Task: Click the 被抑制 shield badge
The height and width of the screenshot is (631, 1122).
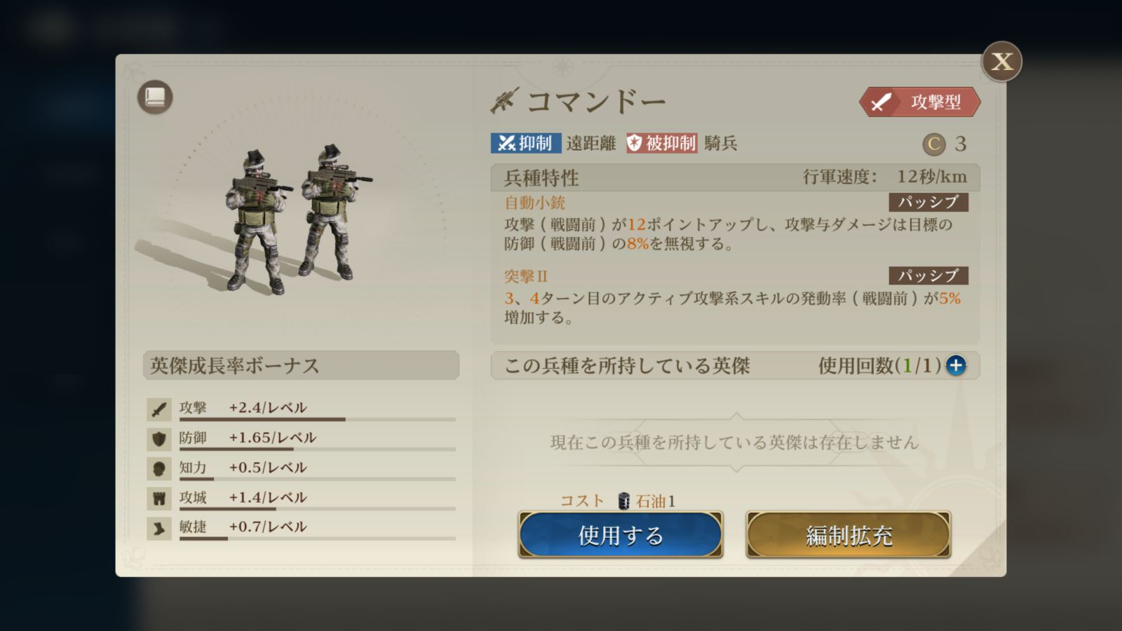Action: (662, 143)
